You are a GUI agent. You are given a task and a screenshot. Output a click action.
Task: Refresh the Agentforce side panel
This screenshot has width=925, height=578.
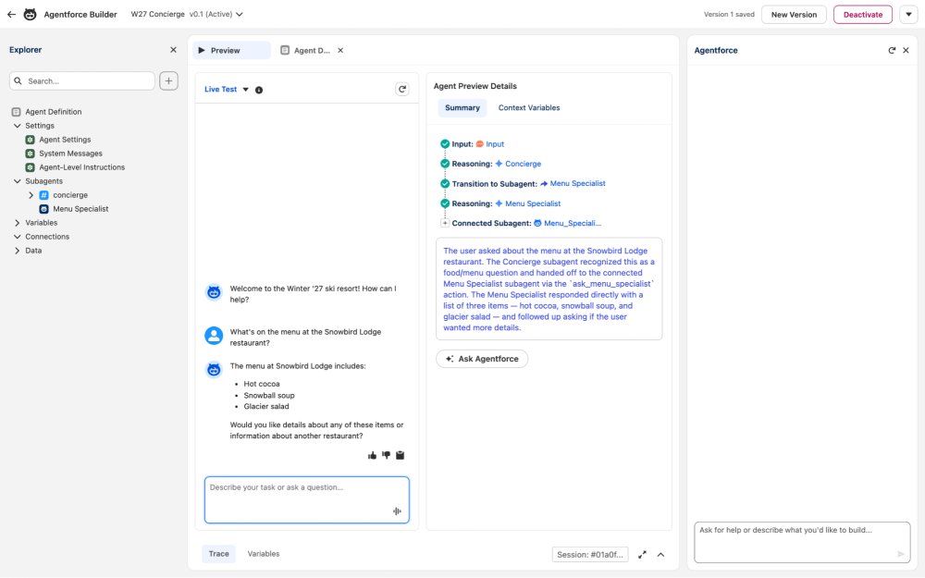[x=892, y=50]
